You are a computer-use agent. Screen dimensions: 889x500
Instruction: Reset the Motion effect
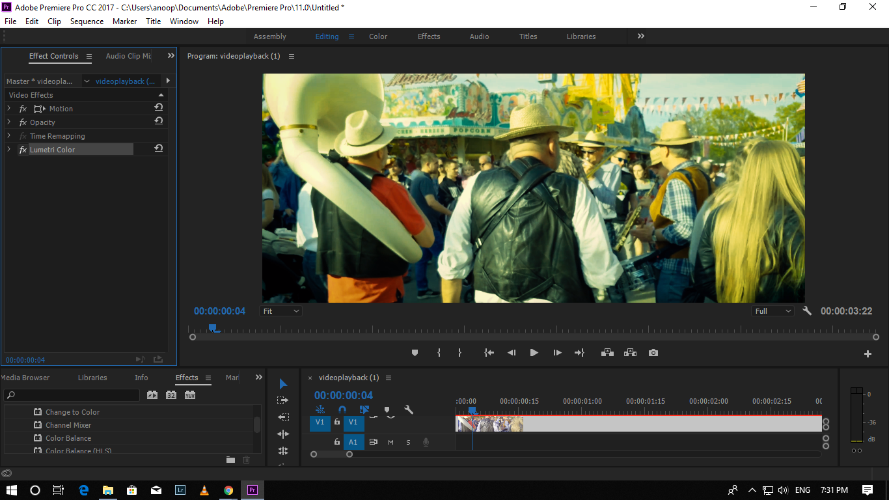[159, 107]
